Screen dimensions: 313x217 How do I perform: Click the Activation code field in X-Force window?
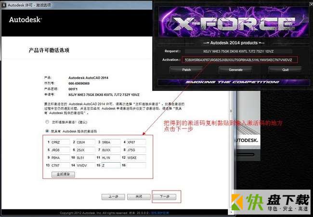pyautogui.click(x=239, y=60)
